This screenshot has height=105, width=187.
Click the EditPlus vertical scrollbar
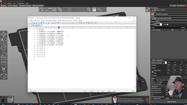(135, 58)
